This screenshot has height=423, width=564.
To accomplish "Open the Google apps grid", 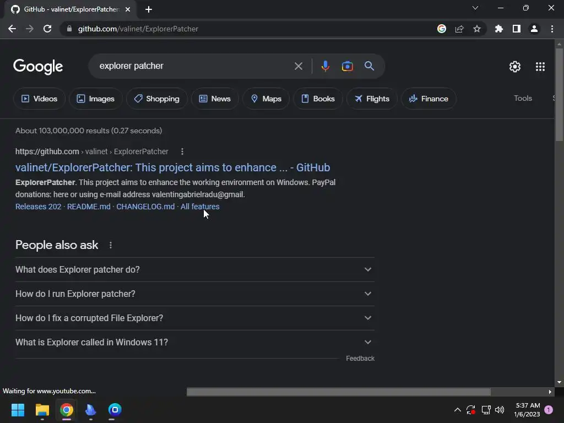I will (x=540, y=67).
